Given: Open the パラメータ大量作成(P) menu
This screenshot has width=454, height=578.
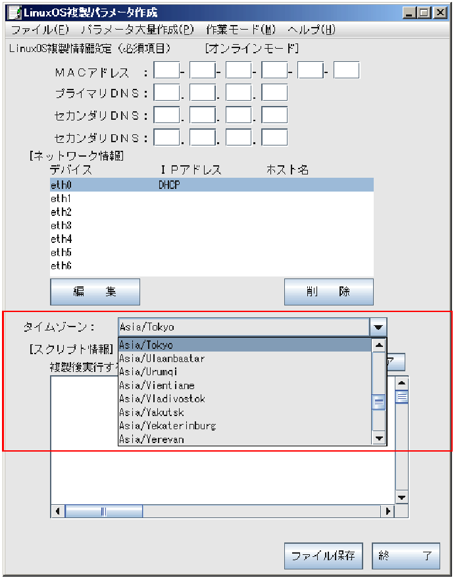Looking at the screenshot, I should (137, 30).
